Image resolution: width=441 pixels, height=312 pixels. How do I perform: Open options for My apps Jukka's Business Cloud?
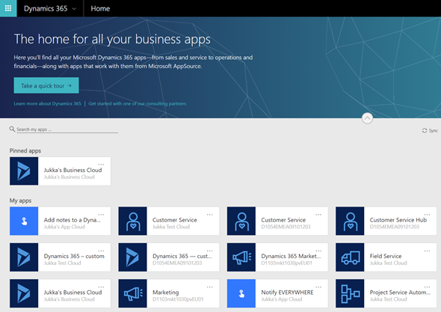[101, 287]
